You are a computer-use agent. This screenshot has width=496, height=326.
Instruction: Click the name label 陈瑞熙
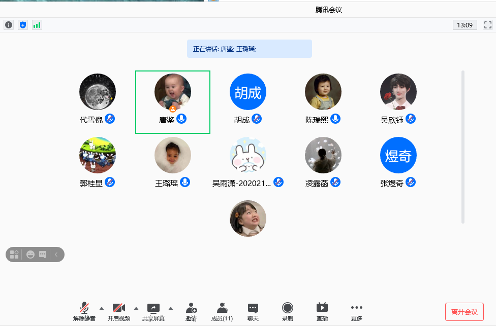pos(317,120)
